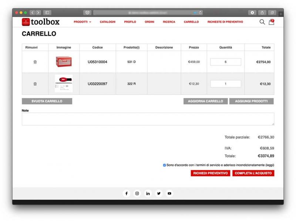Expand the PRODOTTI dropdown menu

pos(82,22)
